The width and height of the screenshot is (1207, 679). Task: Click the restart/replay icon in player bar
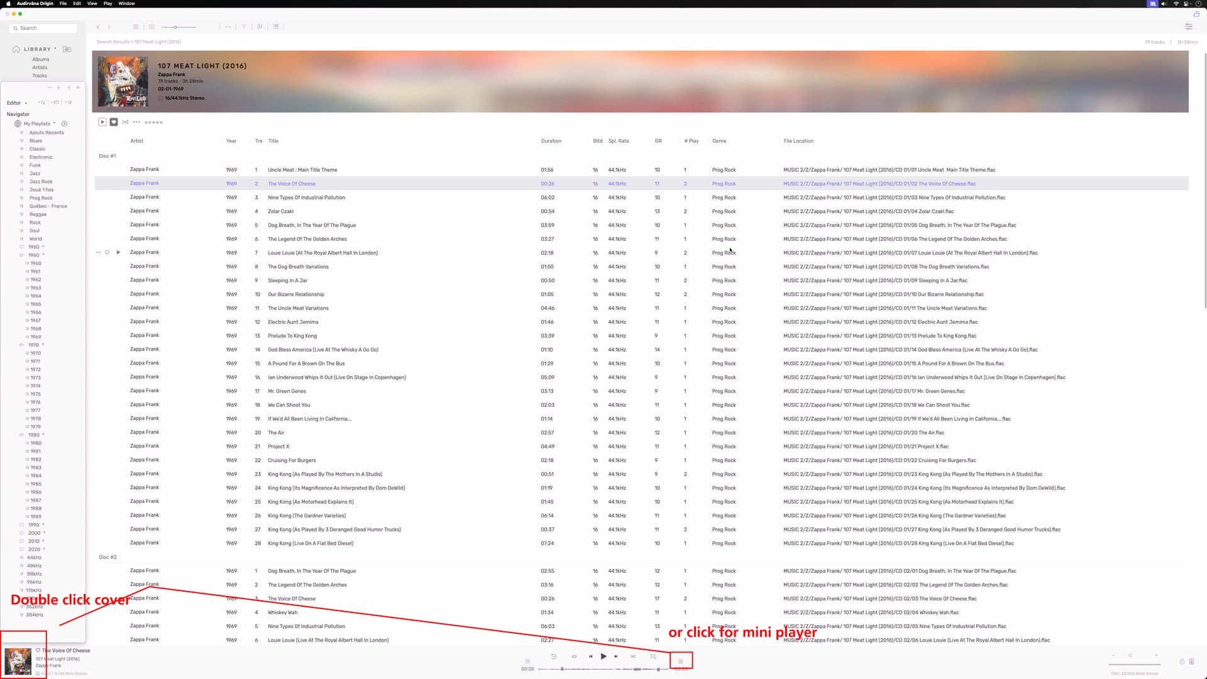click(554, 656)
